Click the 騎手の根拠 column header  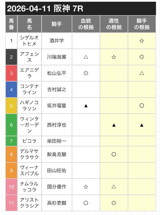coord(142,24)
